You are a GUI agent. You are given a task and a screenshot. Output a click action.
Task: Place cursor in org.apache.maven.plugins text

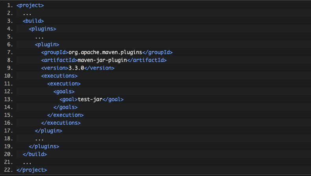click(x=105, y=52)
